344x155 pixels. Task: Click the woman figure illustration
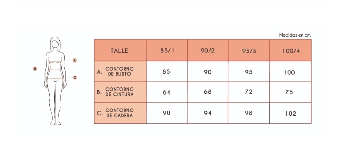pyautogui.click(x=55, y=81)
